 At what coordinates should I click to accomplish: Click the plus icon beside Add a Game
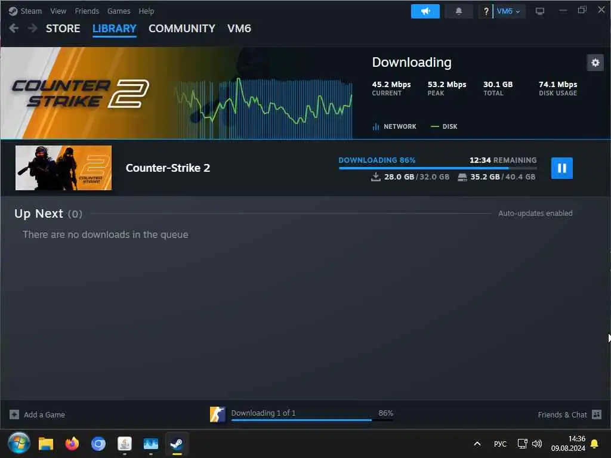coord(14,414)
